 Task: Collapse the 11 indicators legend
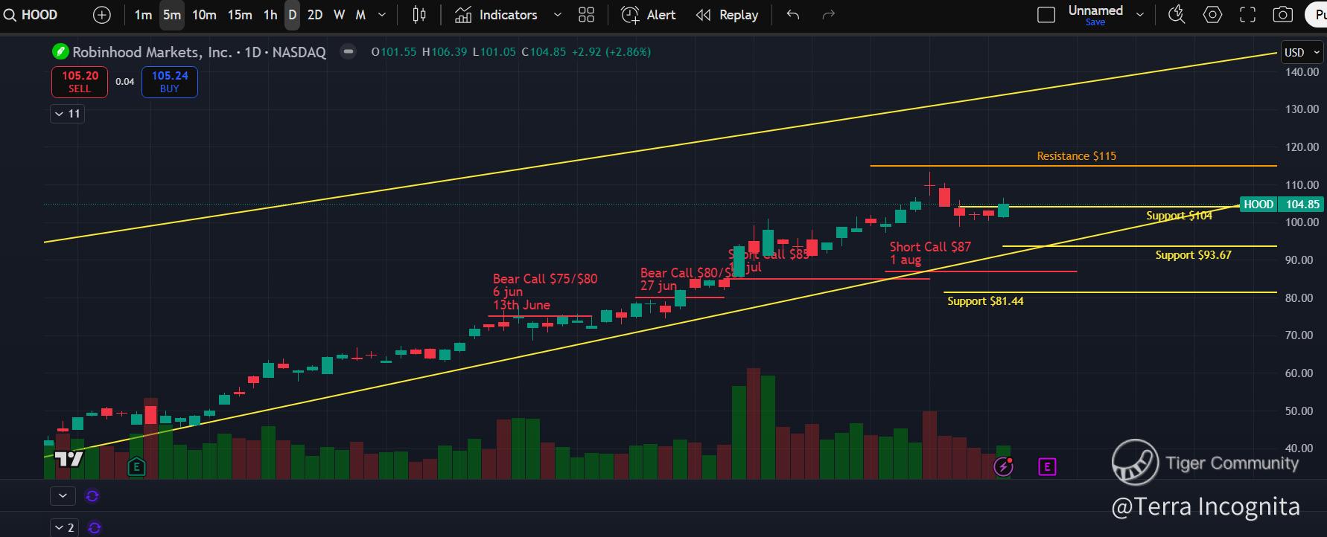click(67, 114)
